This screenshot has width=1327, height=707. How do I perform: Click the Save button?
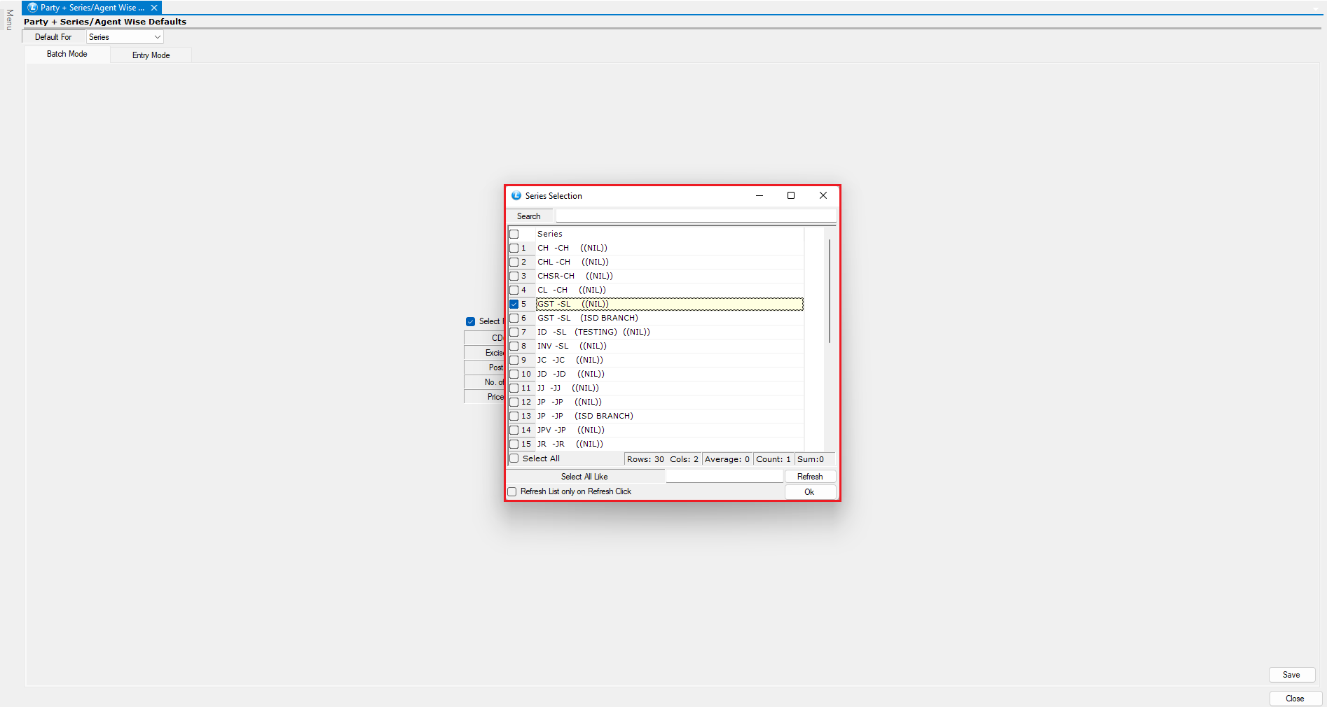click(x=1291, y=675)
